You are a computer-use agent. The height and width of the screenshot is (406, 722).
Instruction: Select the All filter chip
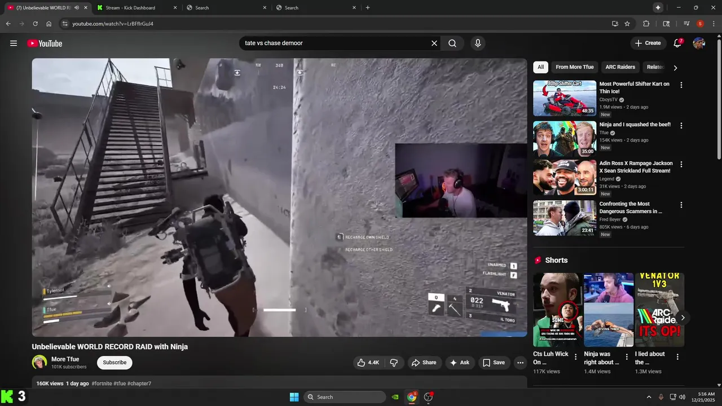click(540, 67)
